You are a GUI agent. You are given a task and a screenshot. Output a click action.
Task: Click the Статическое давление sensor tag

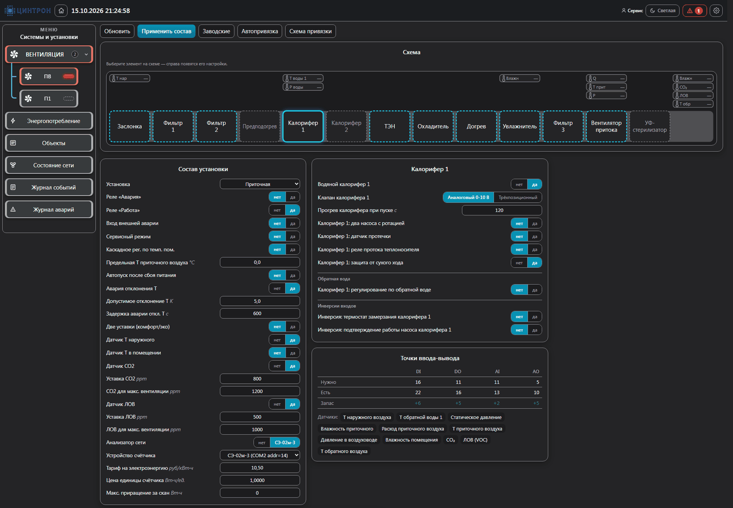click(476, 417)
